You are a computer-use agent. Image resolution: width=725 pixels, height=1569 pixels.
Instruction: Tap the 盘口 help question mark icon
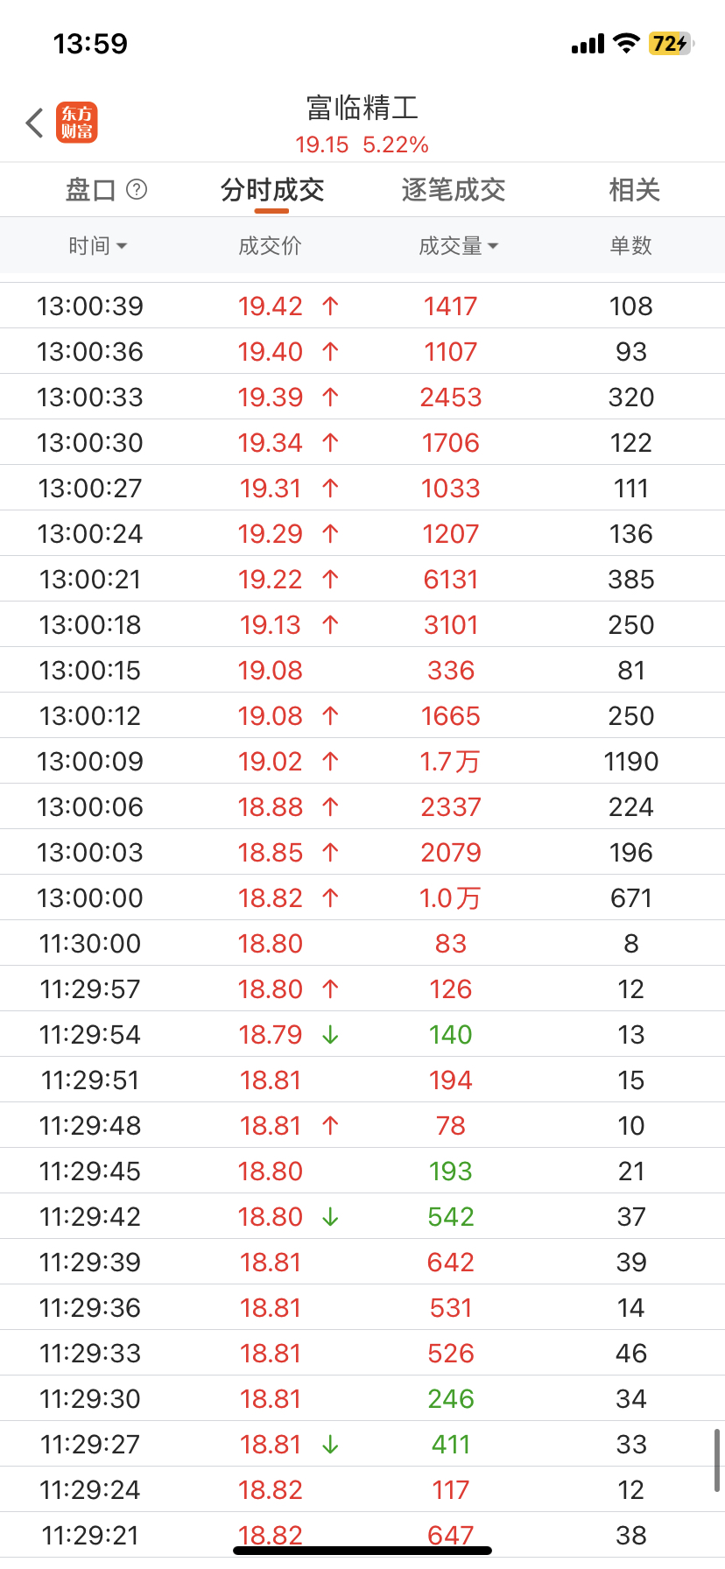137,189
